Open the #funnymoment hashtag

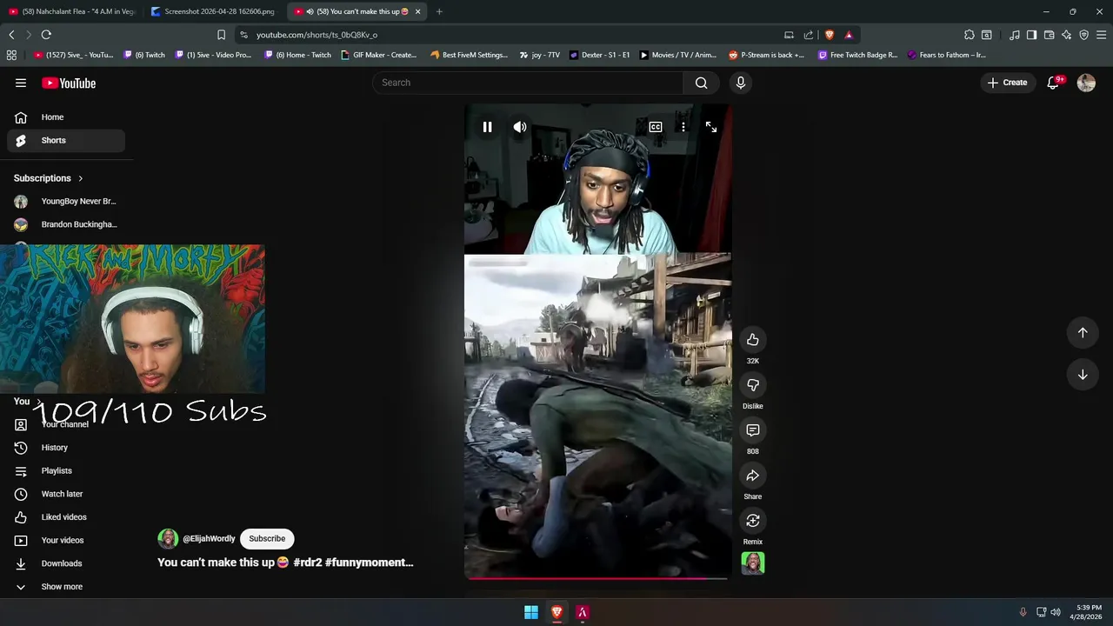tap(369, 563)
